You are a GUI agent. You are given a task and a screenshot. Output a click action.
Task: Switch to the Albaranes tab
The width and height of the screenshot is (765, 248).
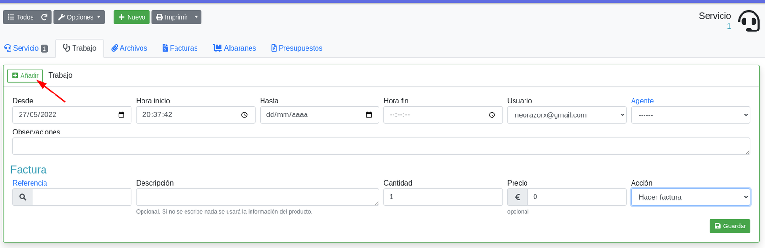pyautogui.click(x=234, y=48)
